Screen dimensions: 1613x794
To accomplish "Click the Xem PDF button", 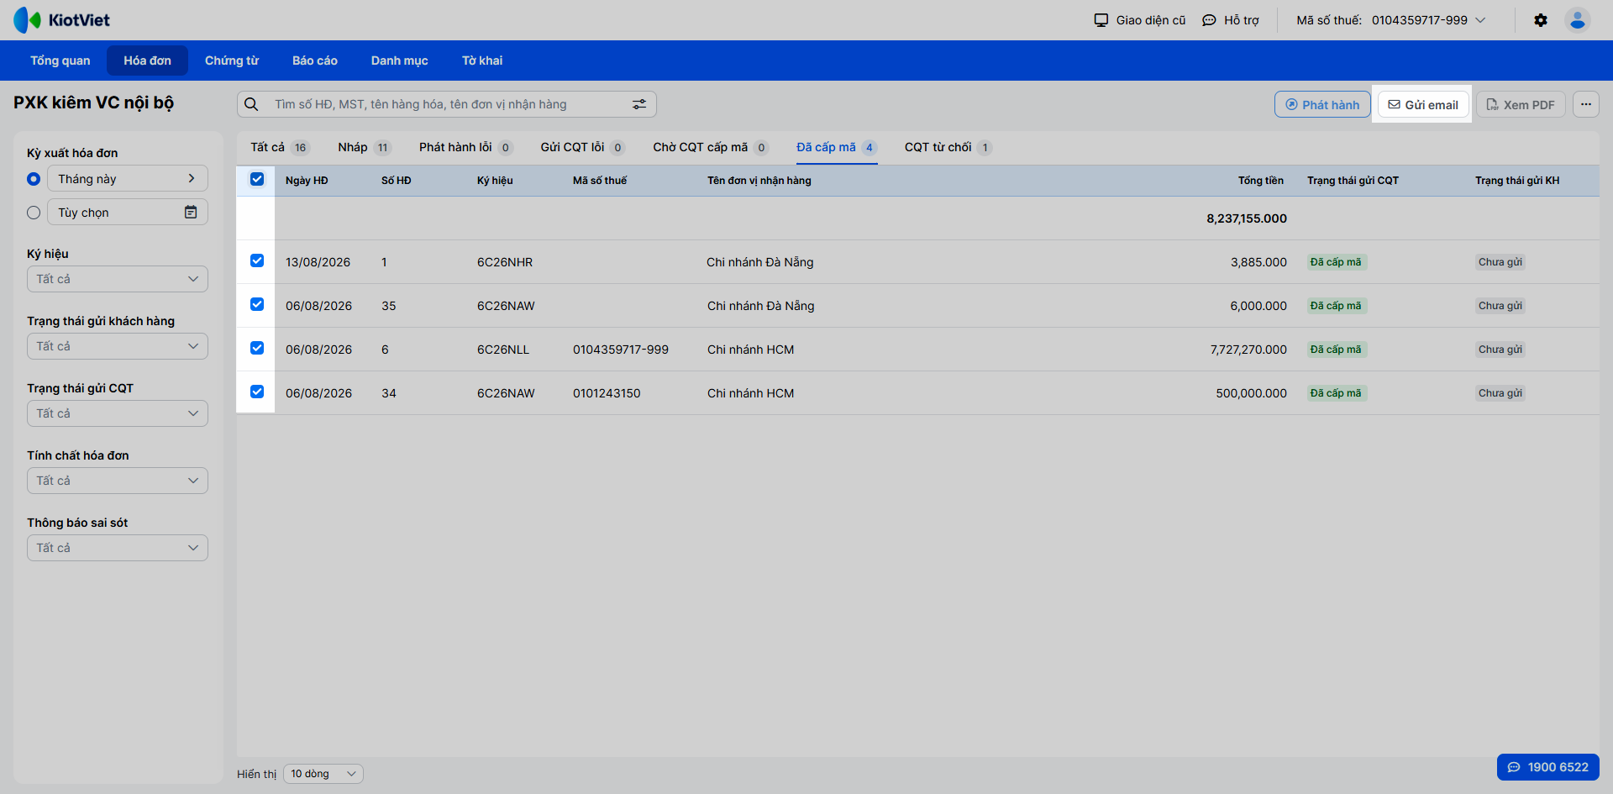I will pos(1521,104).
